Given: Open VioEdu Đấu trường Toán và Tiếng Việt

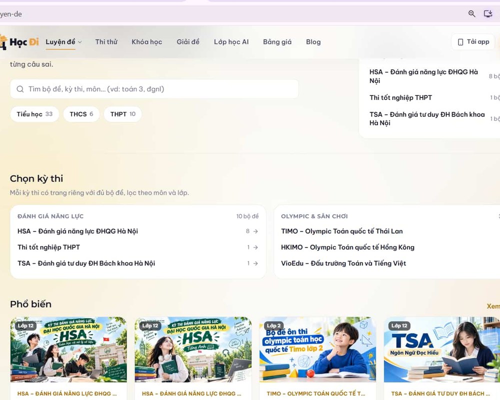Looking at the screenshot, I should pyautogui.click(x=343, y=263).
